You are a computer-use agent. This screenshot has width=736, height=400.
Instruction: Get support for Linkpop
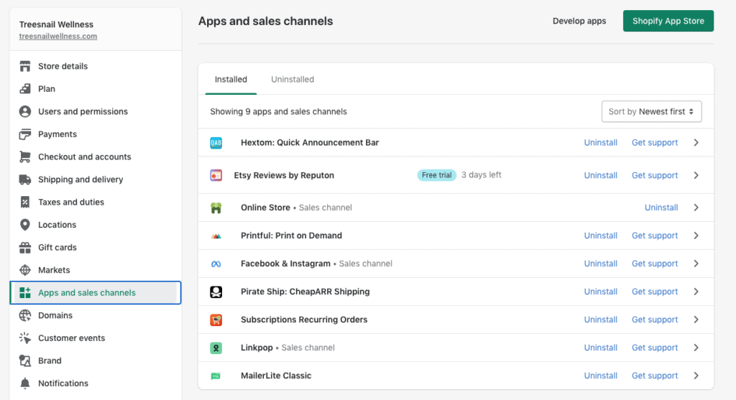[x=654, y=348]
